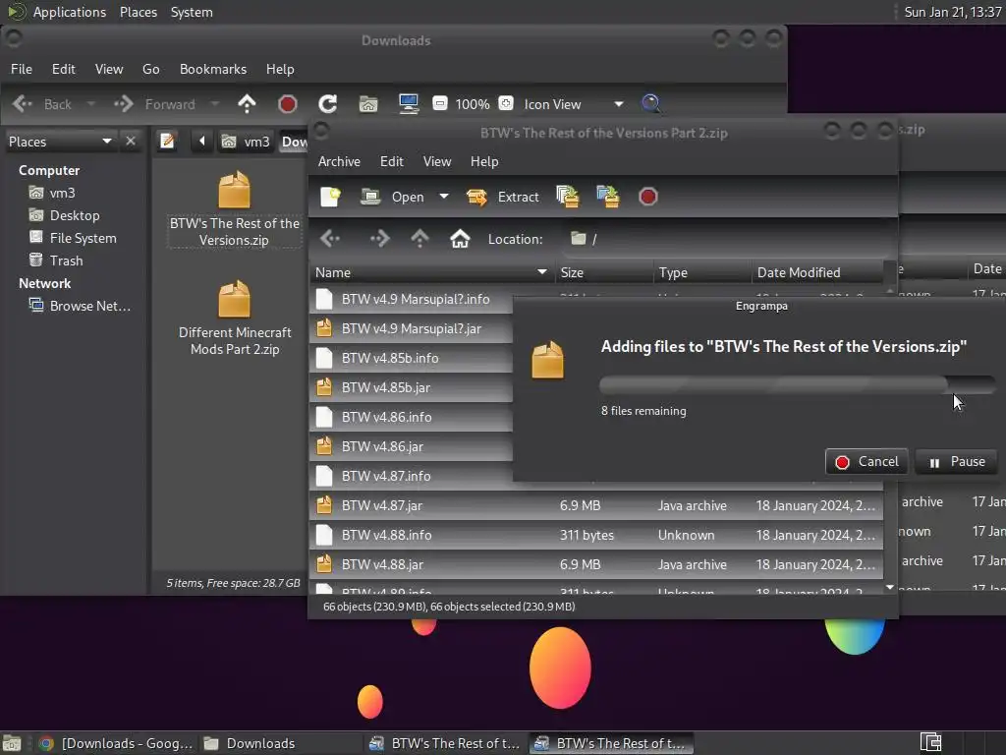Click the red stop loading icon in Downloads
Image resolution: width=1006 pixels, height=755 pixels.
(x=288, y=104)
